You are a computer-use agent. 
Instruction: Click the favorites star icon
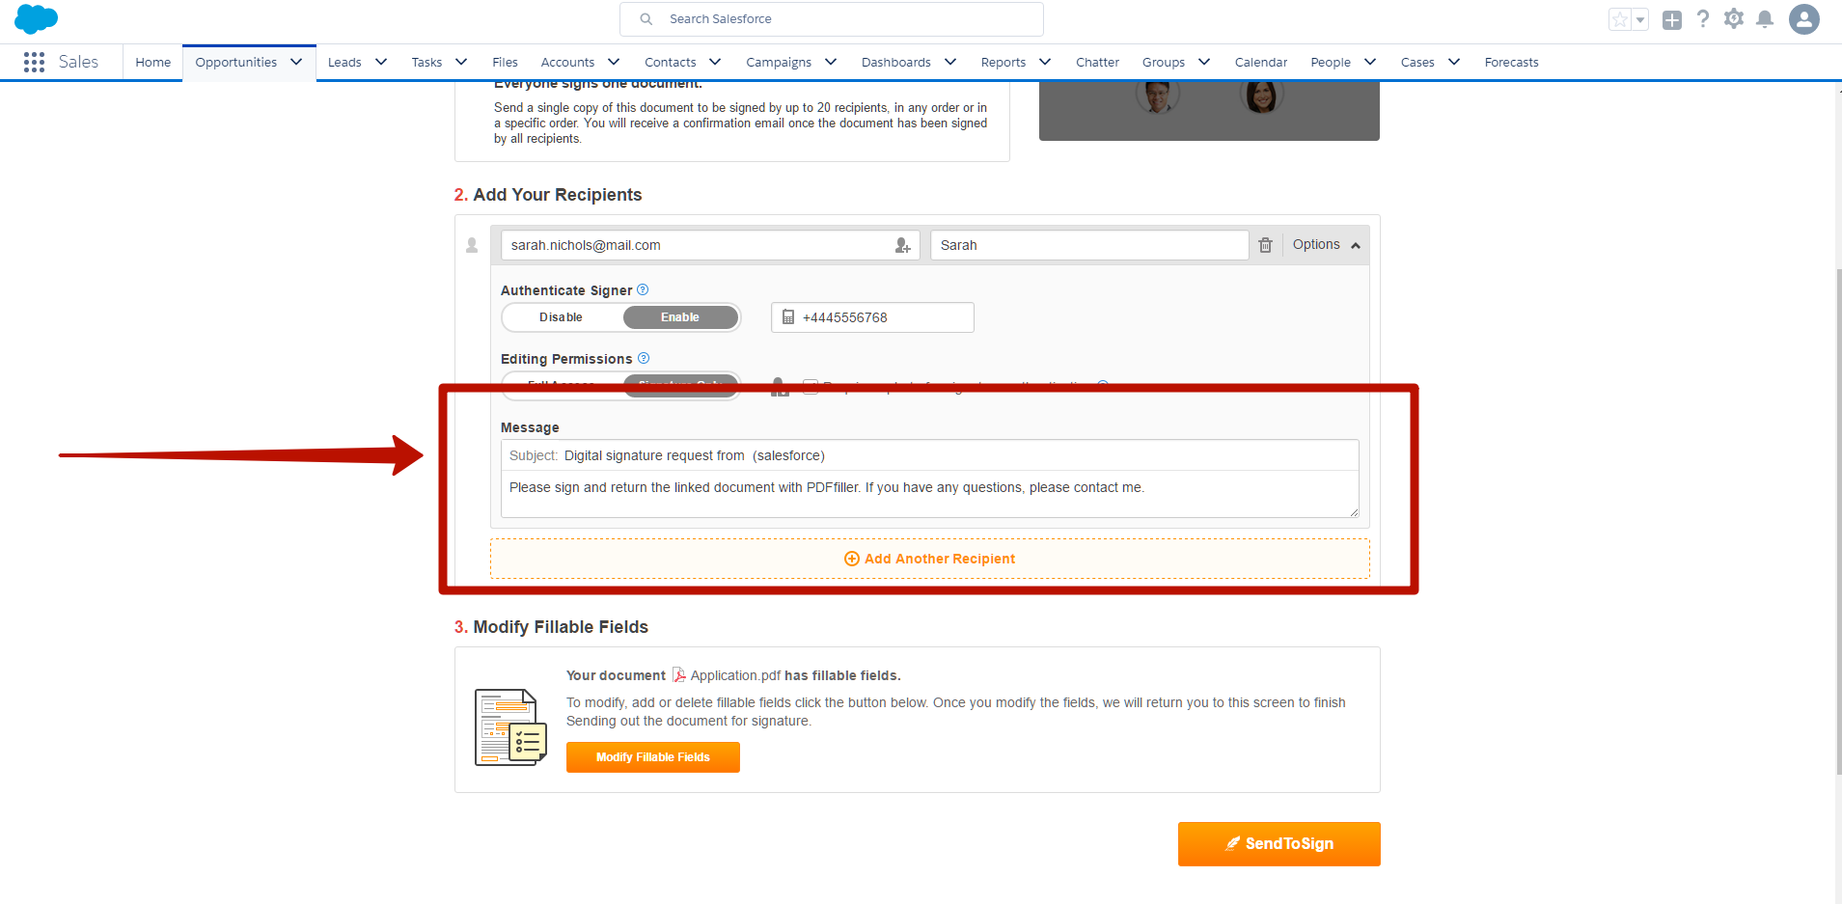tap(1620, 19)
